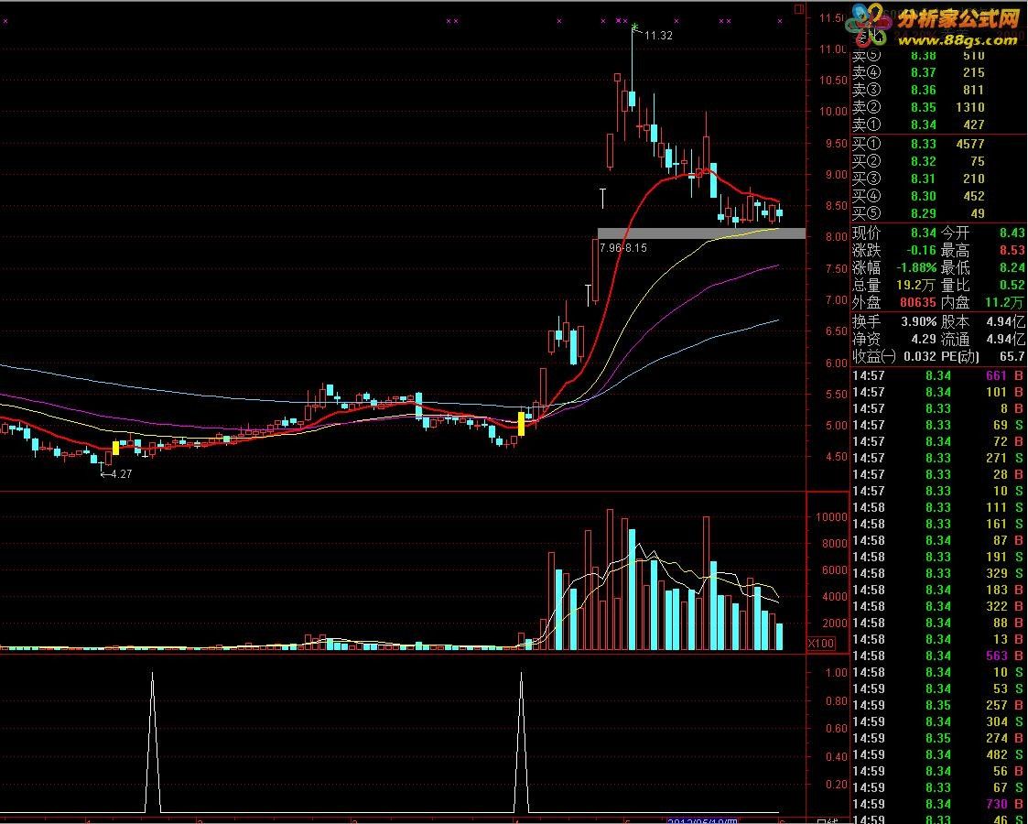Select the 买③ 8.31 bid row

point(918,179)
